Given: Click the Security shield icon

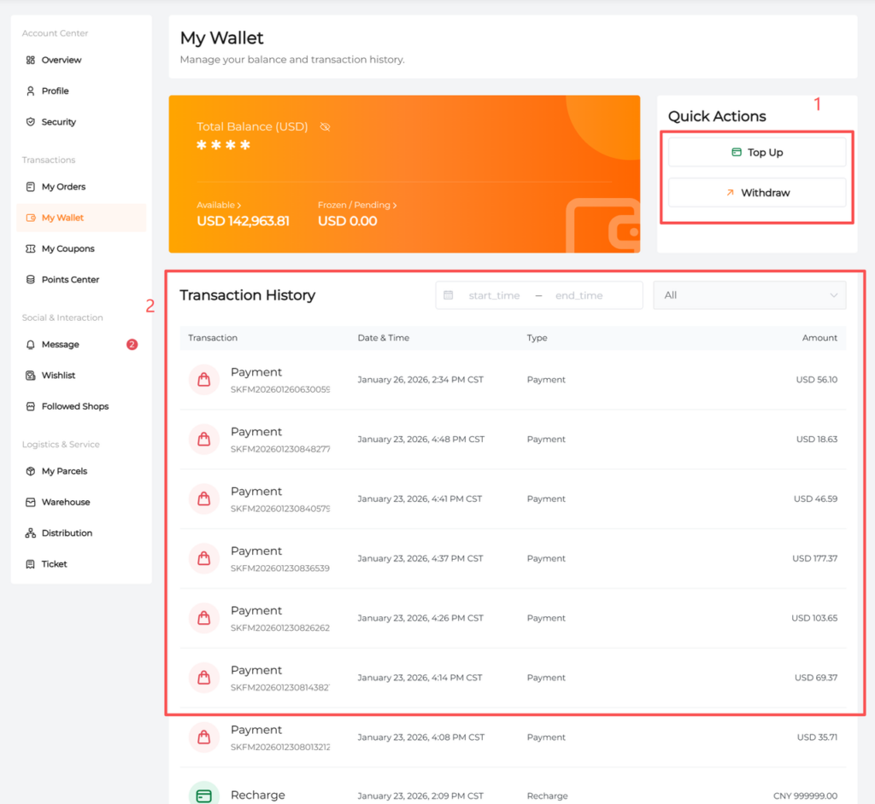Looking at the screenshot, I should [x=31, y=122].
